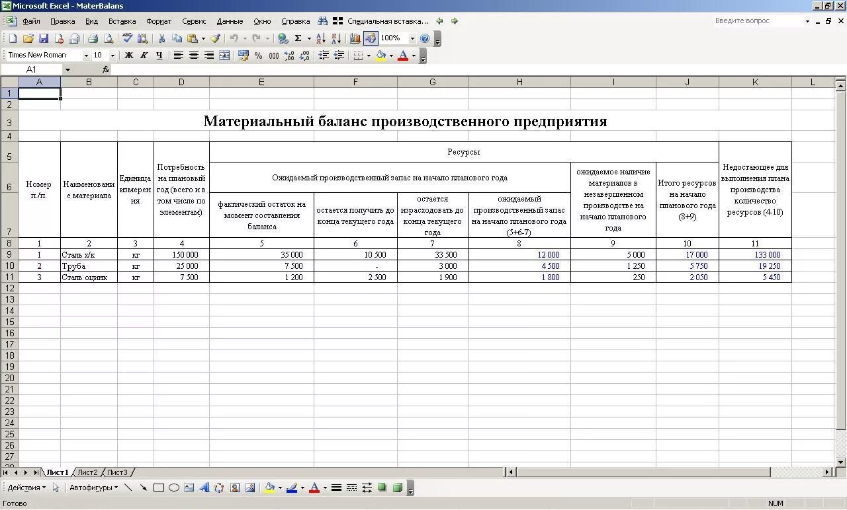This screenshot has width=847, height=510.
Task: Run the ABC spelling check
Action: tap(127, 38)
